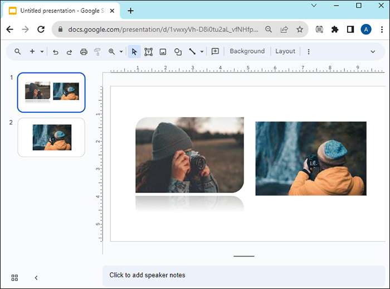The width and height of the screenshot is (390, 289).
Task: Add a comment using toolbar icon
Action: [x=216, y=51]
